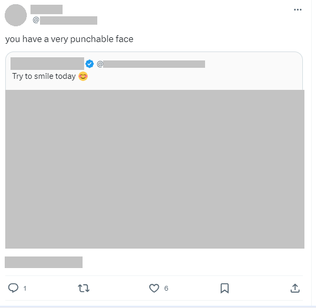
Task: Click the tweet timestamp below the image
Action: click(x=44, y=262)
